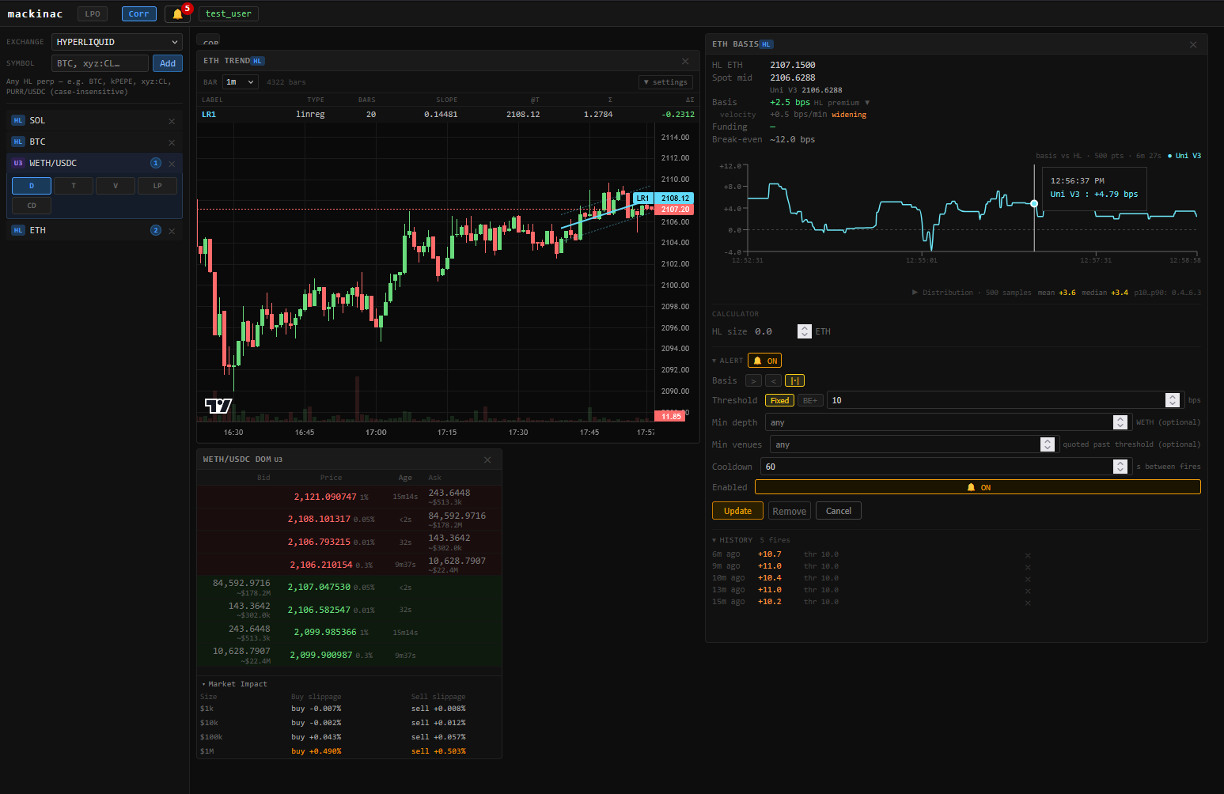Toggle the Enabled ON alert bar
1224x794 pixels.
point(978,487)
